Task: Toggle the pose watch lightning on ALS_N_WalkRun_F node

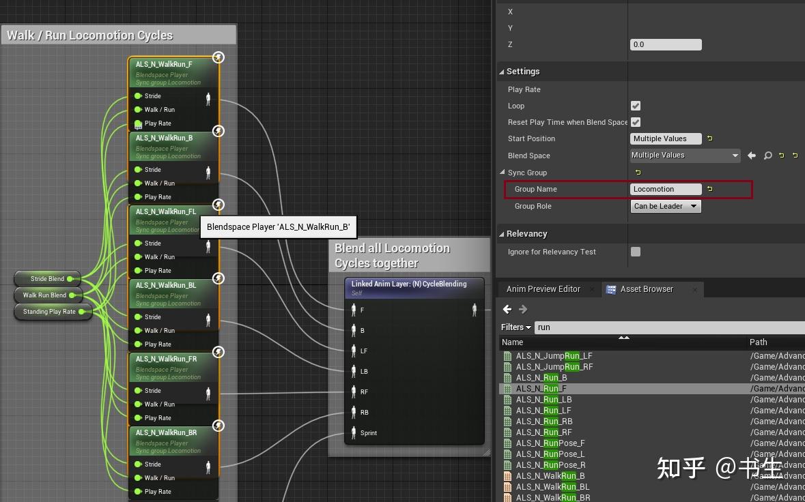Action: (218, 58)
